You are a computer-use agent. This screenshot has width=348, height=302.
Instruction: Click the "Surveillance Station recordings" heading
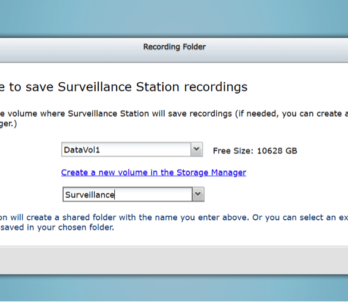click(x=152, y=86)
